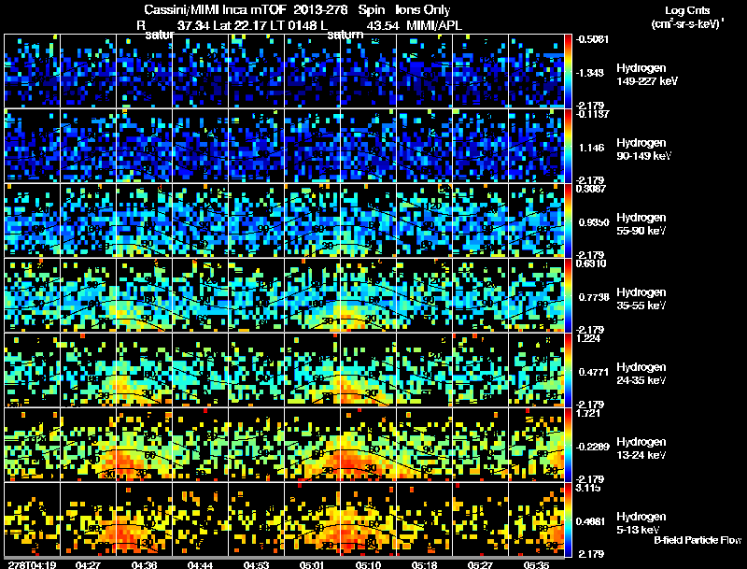The height and width of the screenshot is (569, 747).
Task: Open the 24-35 keV image panel at 05:35
Action: coord(536,370)
